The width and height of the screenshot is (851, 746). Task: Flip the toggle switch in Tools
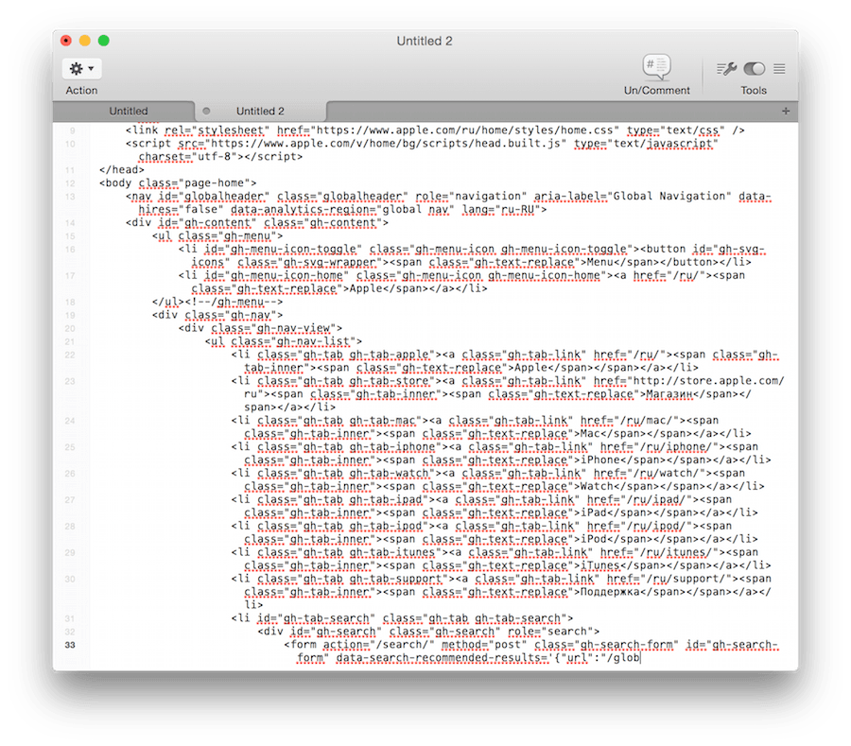point(755,69)
